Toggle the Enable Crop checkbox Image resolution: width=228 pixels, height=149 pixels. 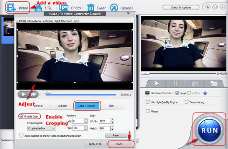pyautogui.click(x=21, y=116)
